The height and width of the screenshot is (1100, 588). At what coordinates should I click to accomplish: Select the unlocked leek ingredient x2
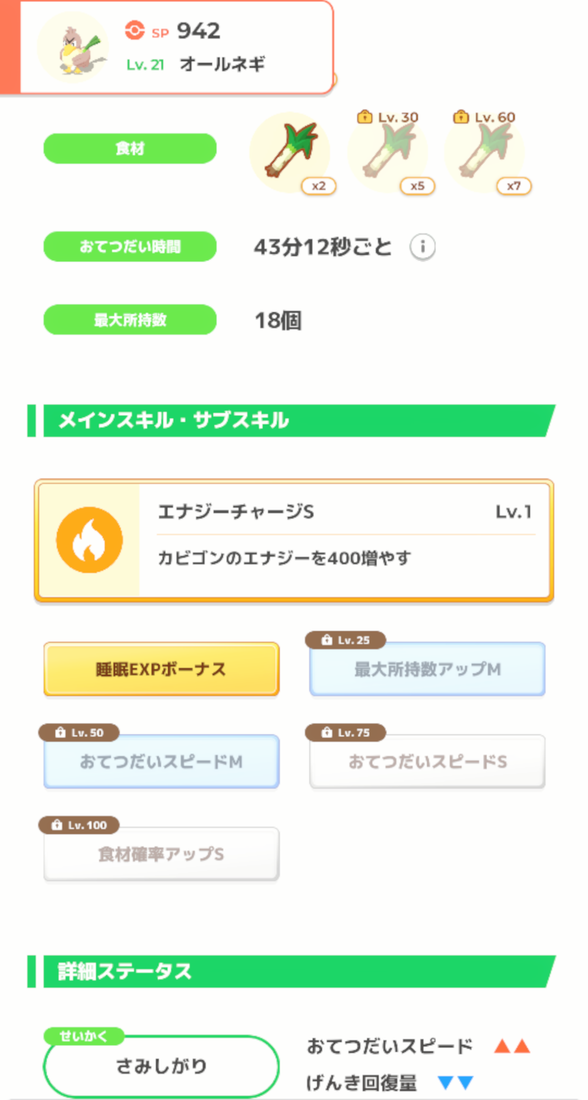coord(290,152)
